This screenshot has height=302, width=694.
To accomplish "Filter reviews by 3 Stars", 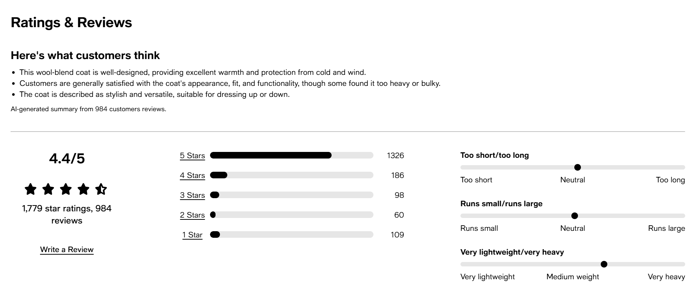I will coord(192,195).
